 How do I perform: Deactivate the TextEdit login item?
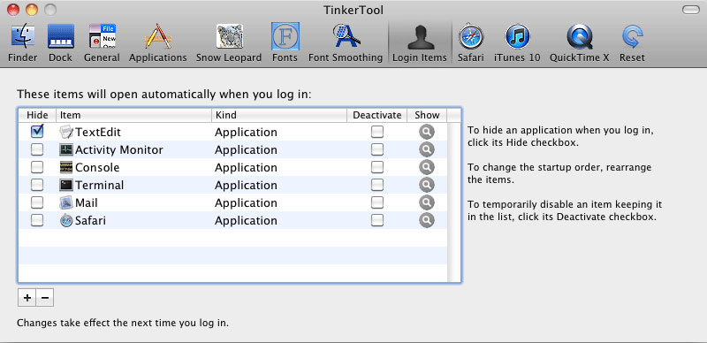coord(377,132)
